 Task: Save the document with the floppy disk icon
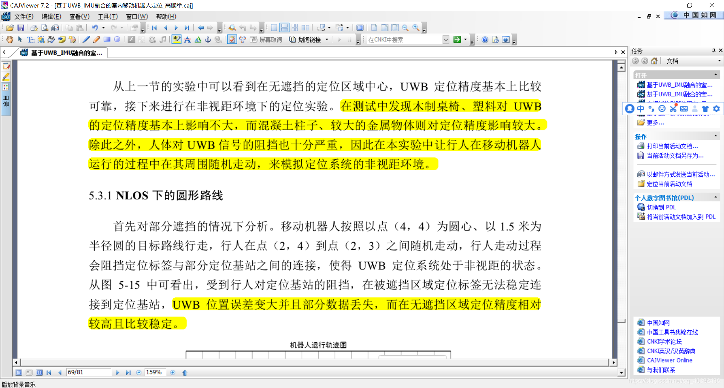tap(21, 28)
